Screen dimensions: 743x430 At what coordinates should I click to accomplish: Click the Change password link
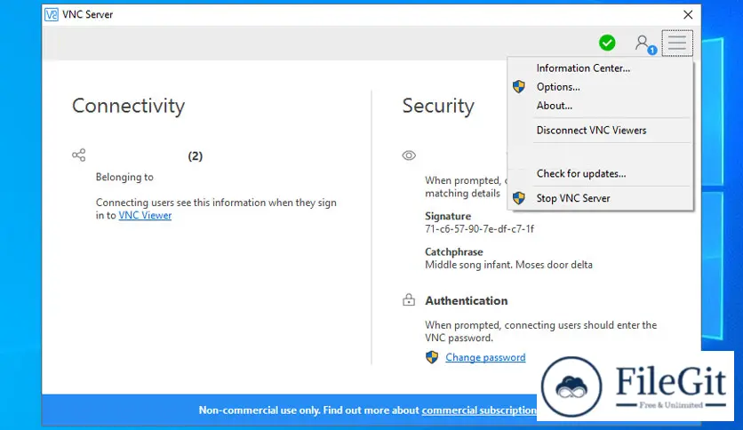click(485, 357)
